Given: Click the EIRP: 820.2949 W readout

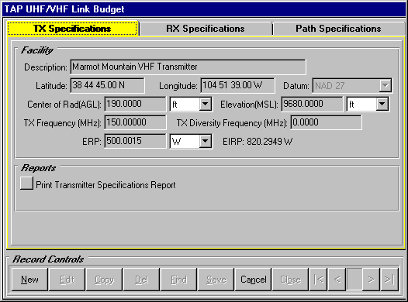Looking at the screenshot, I should coord(258,142).
